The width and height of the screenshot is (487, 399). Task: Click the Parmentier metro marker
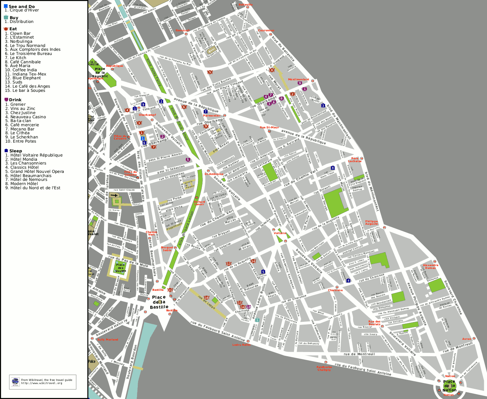[225, 115]
